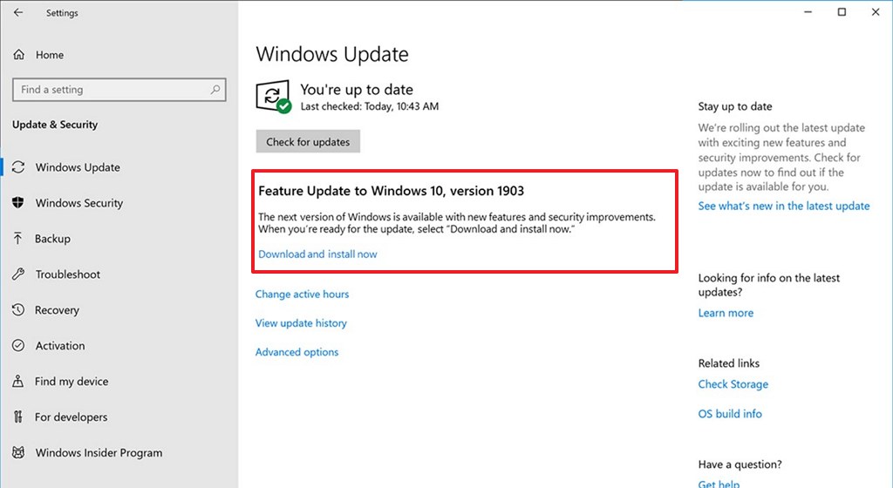The image size is (893, 488).
Task: Click the Stay up to date heading
Action: point(734,106)
